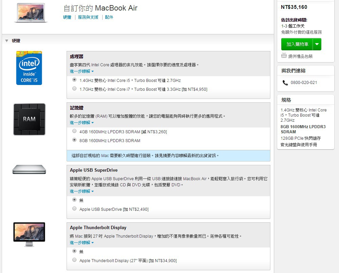
Task: Expand 進一步瞭解 under 處理器
Action: coord(82,71)
